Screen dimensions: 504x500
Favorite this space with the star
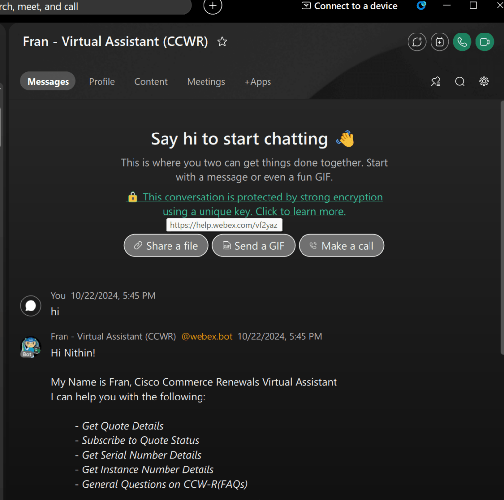[x=222, y=42]
